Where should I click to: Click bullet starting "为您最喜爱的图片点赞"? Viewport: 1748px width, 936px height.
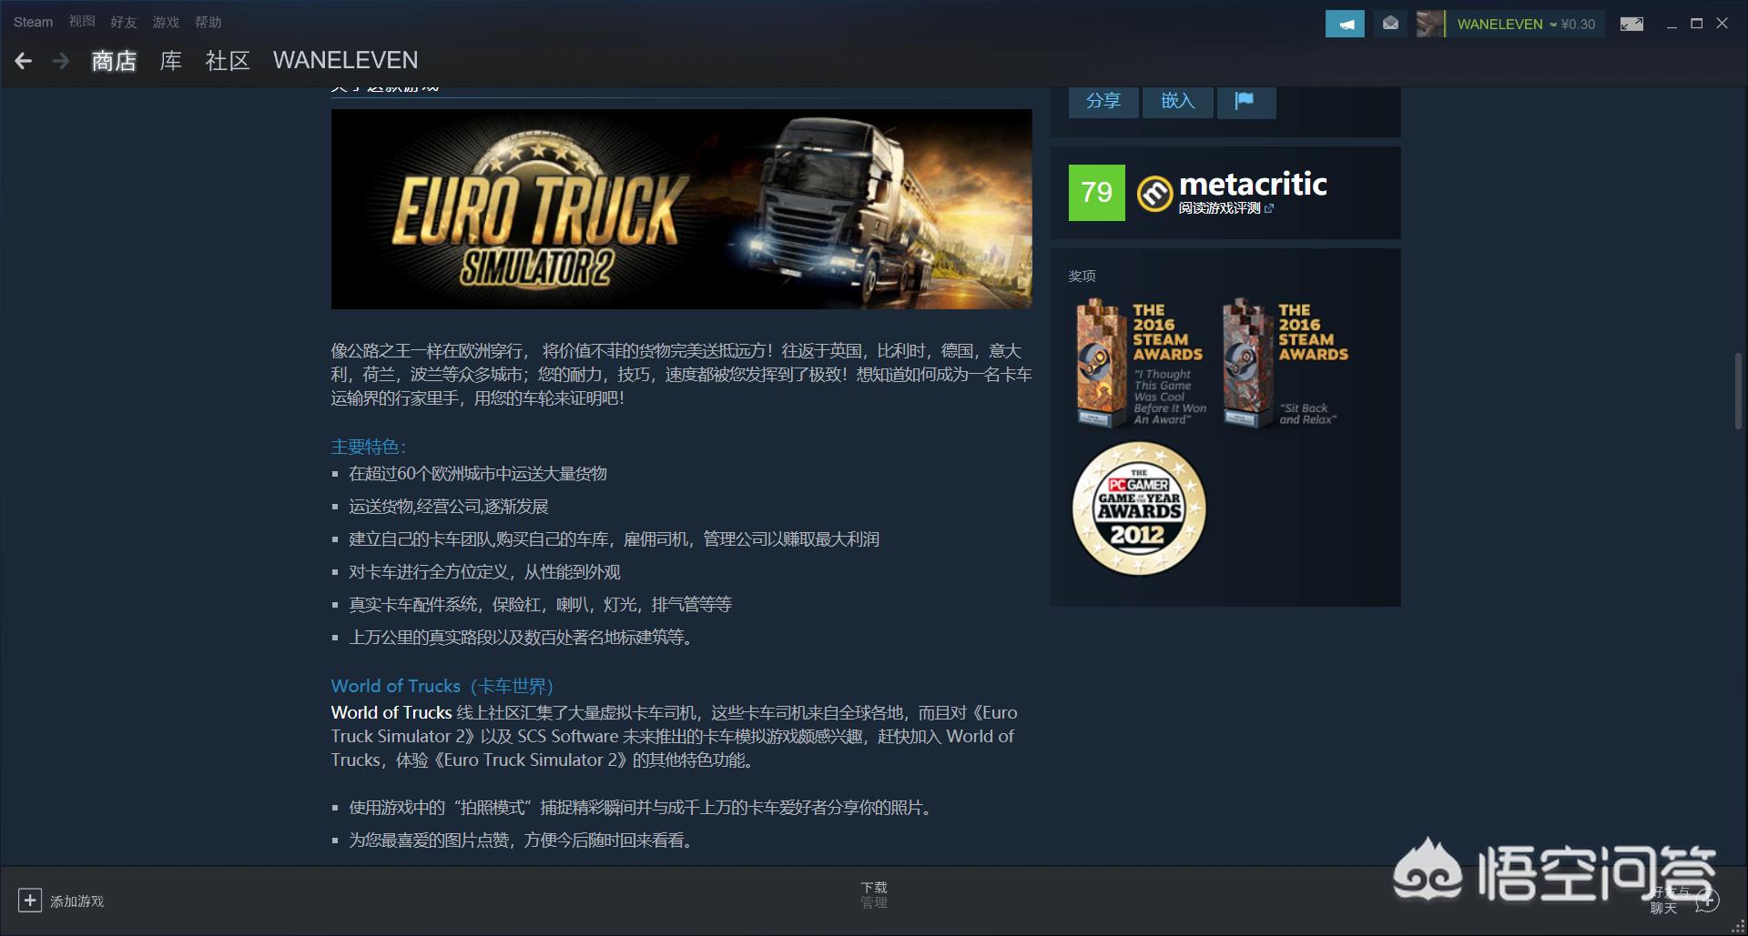coord(523,840)
